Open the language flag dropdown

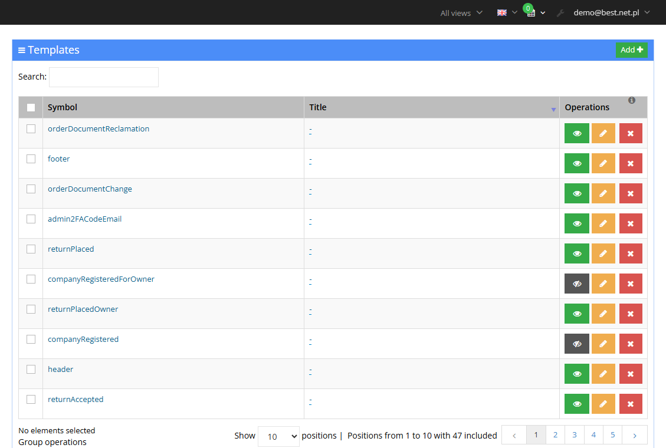pos(507,13)
